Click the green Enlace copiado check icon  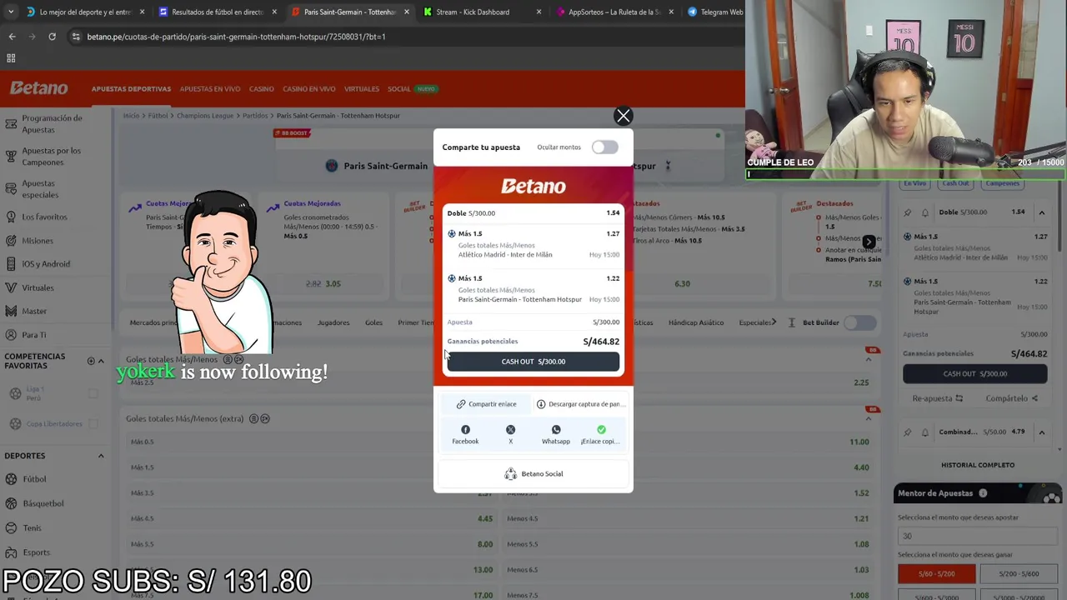tap(601, 430)
